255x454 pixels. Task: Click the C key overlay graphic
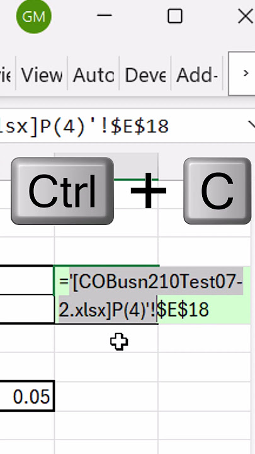(x=217, y=191)
